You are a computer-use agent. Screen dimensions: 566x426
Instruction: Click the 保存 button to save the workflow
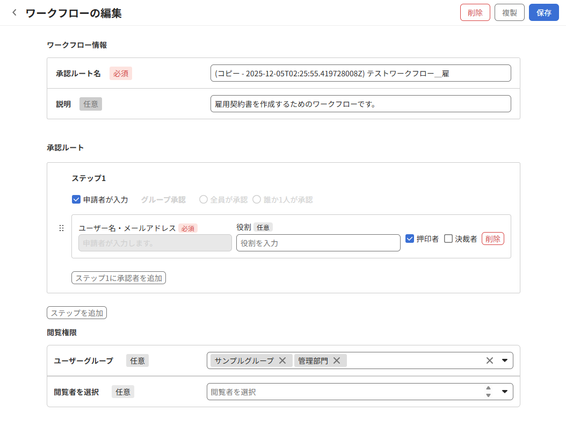point(543,13)
